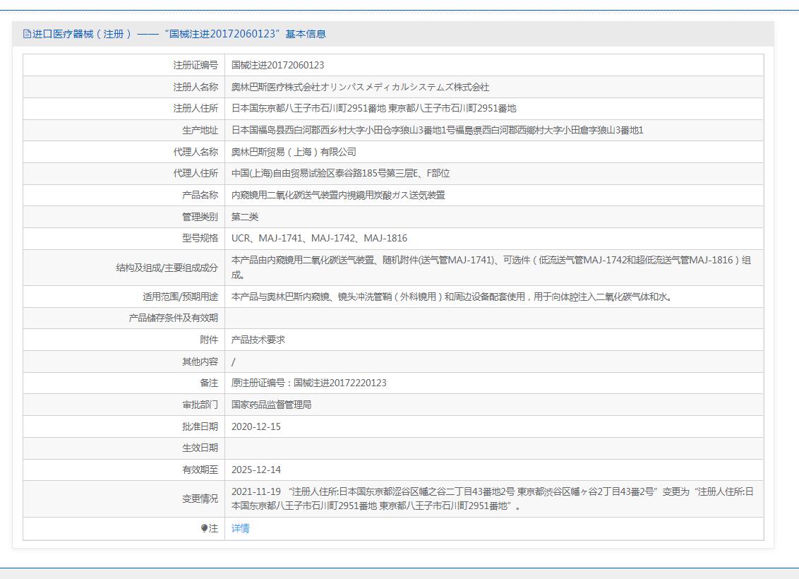
Task: Click the 代理人住所 label
Action: (x=196, y=173)
